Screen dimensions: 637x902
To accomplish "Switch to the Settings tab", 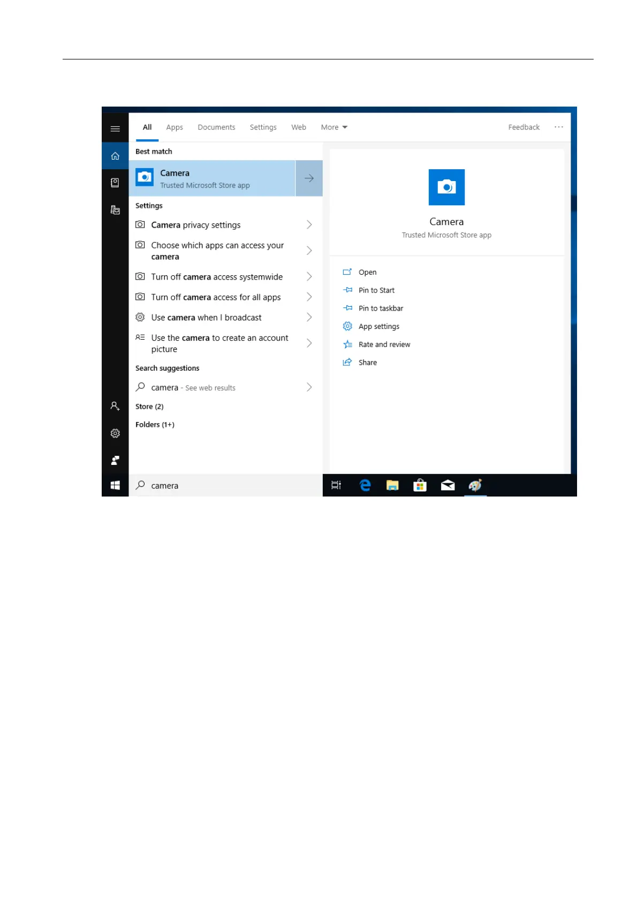I will 263,127.
